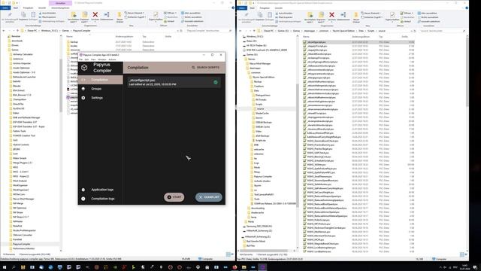Open Verschieben nach dropdown in left Explorer
Image resolution: width=481 pixels, height=271 pixels.
click(x=74, y=17)
